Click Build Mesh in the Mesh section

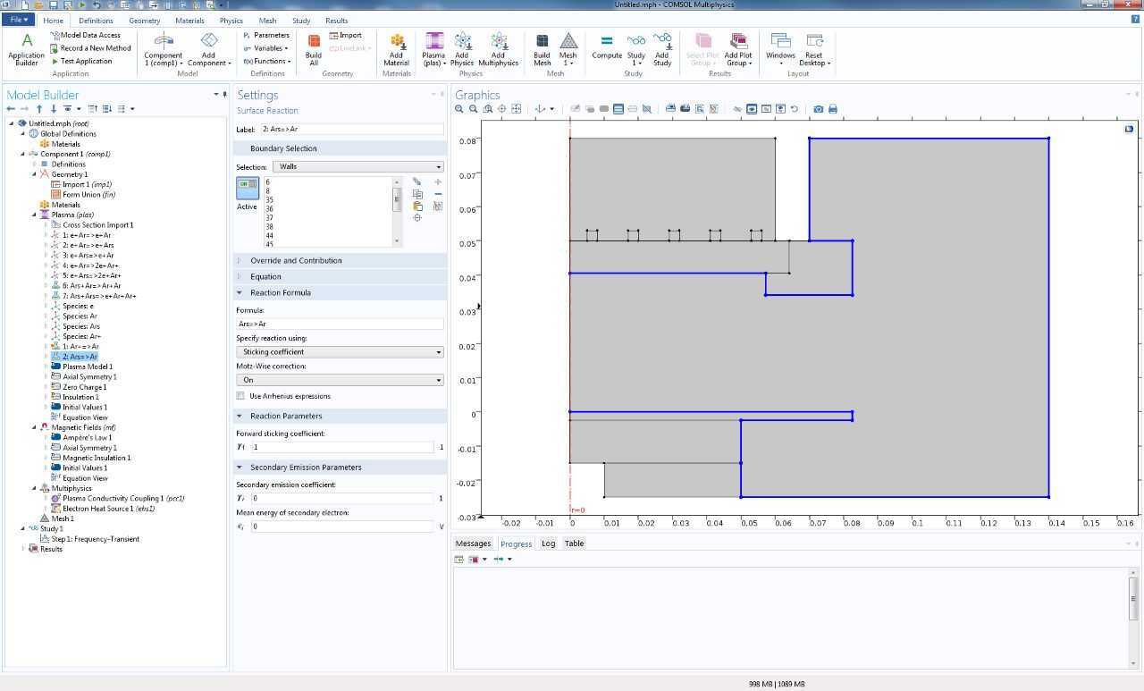click(542, 51)
